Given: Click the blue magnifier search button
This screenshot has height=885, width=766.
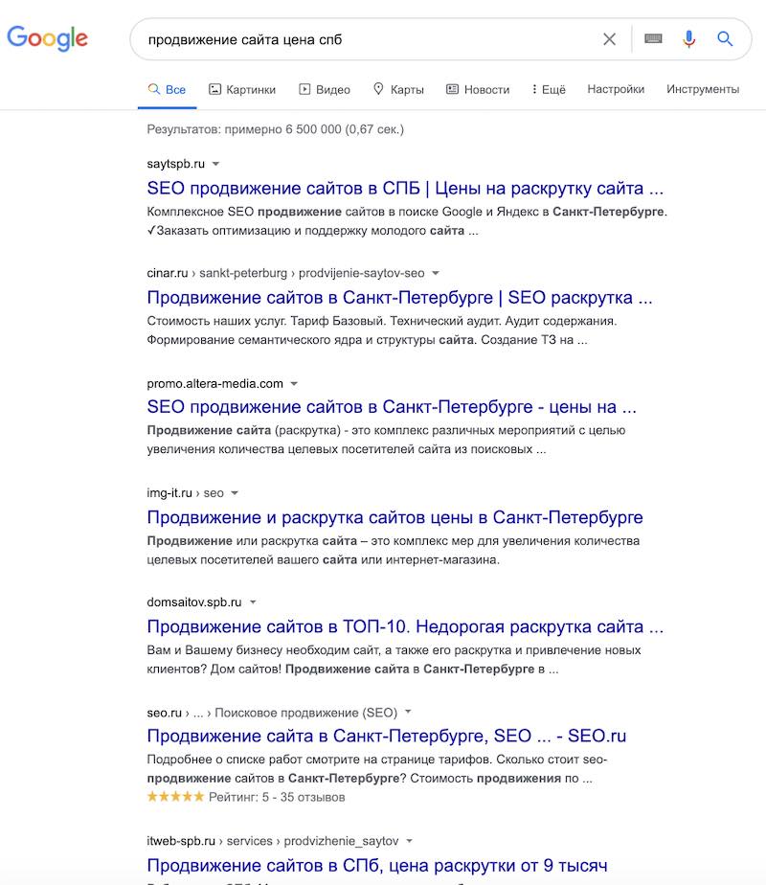Looking at the screenshot, I should pos(725,39).
